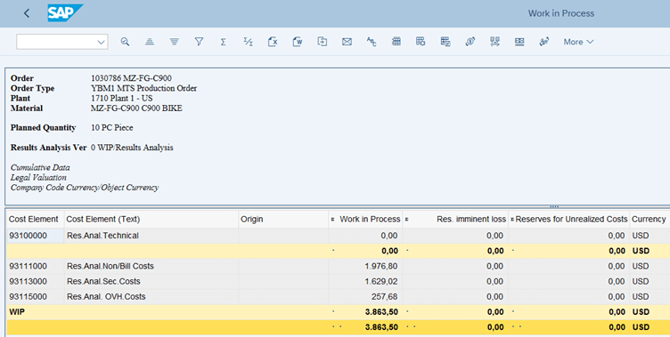Click the Work in Process page title
This screenshot has height=337, width=670.
(x=561, y=13)
